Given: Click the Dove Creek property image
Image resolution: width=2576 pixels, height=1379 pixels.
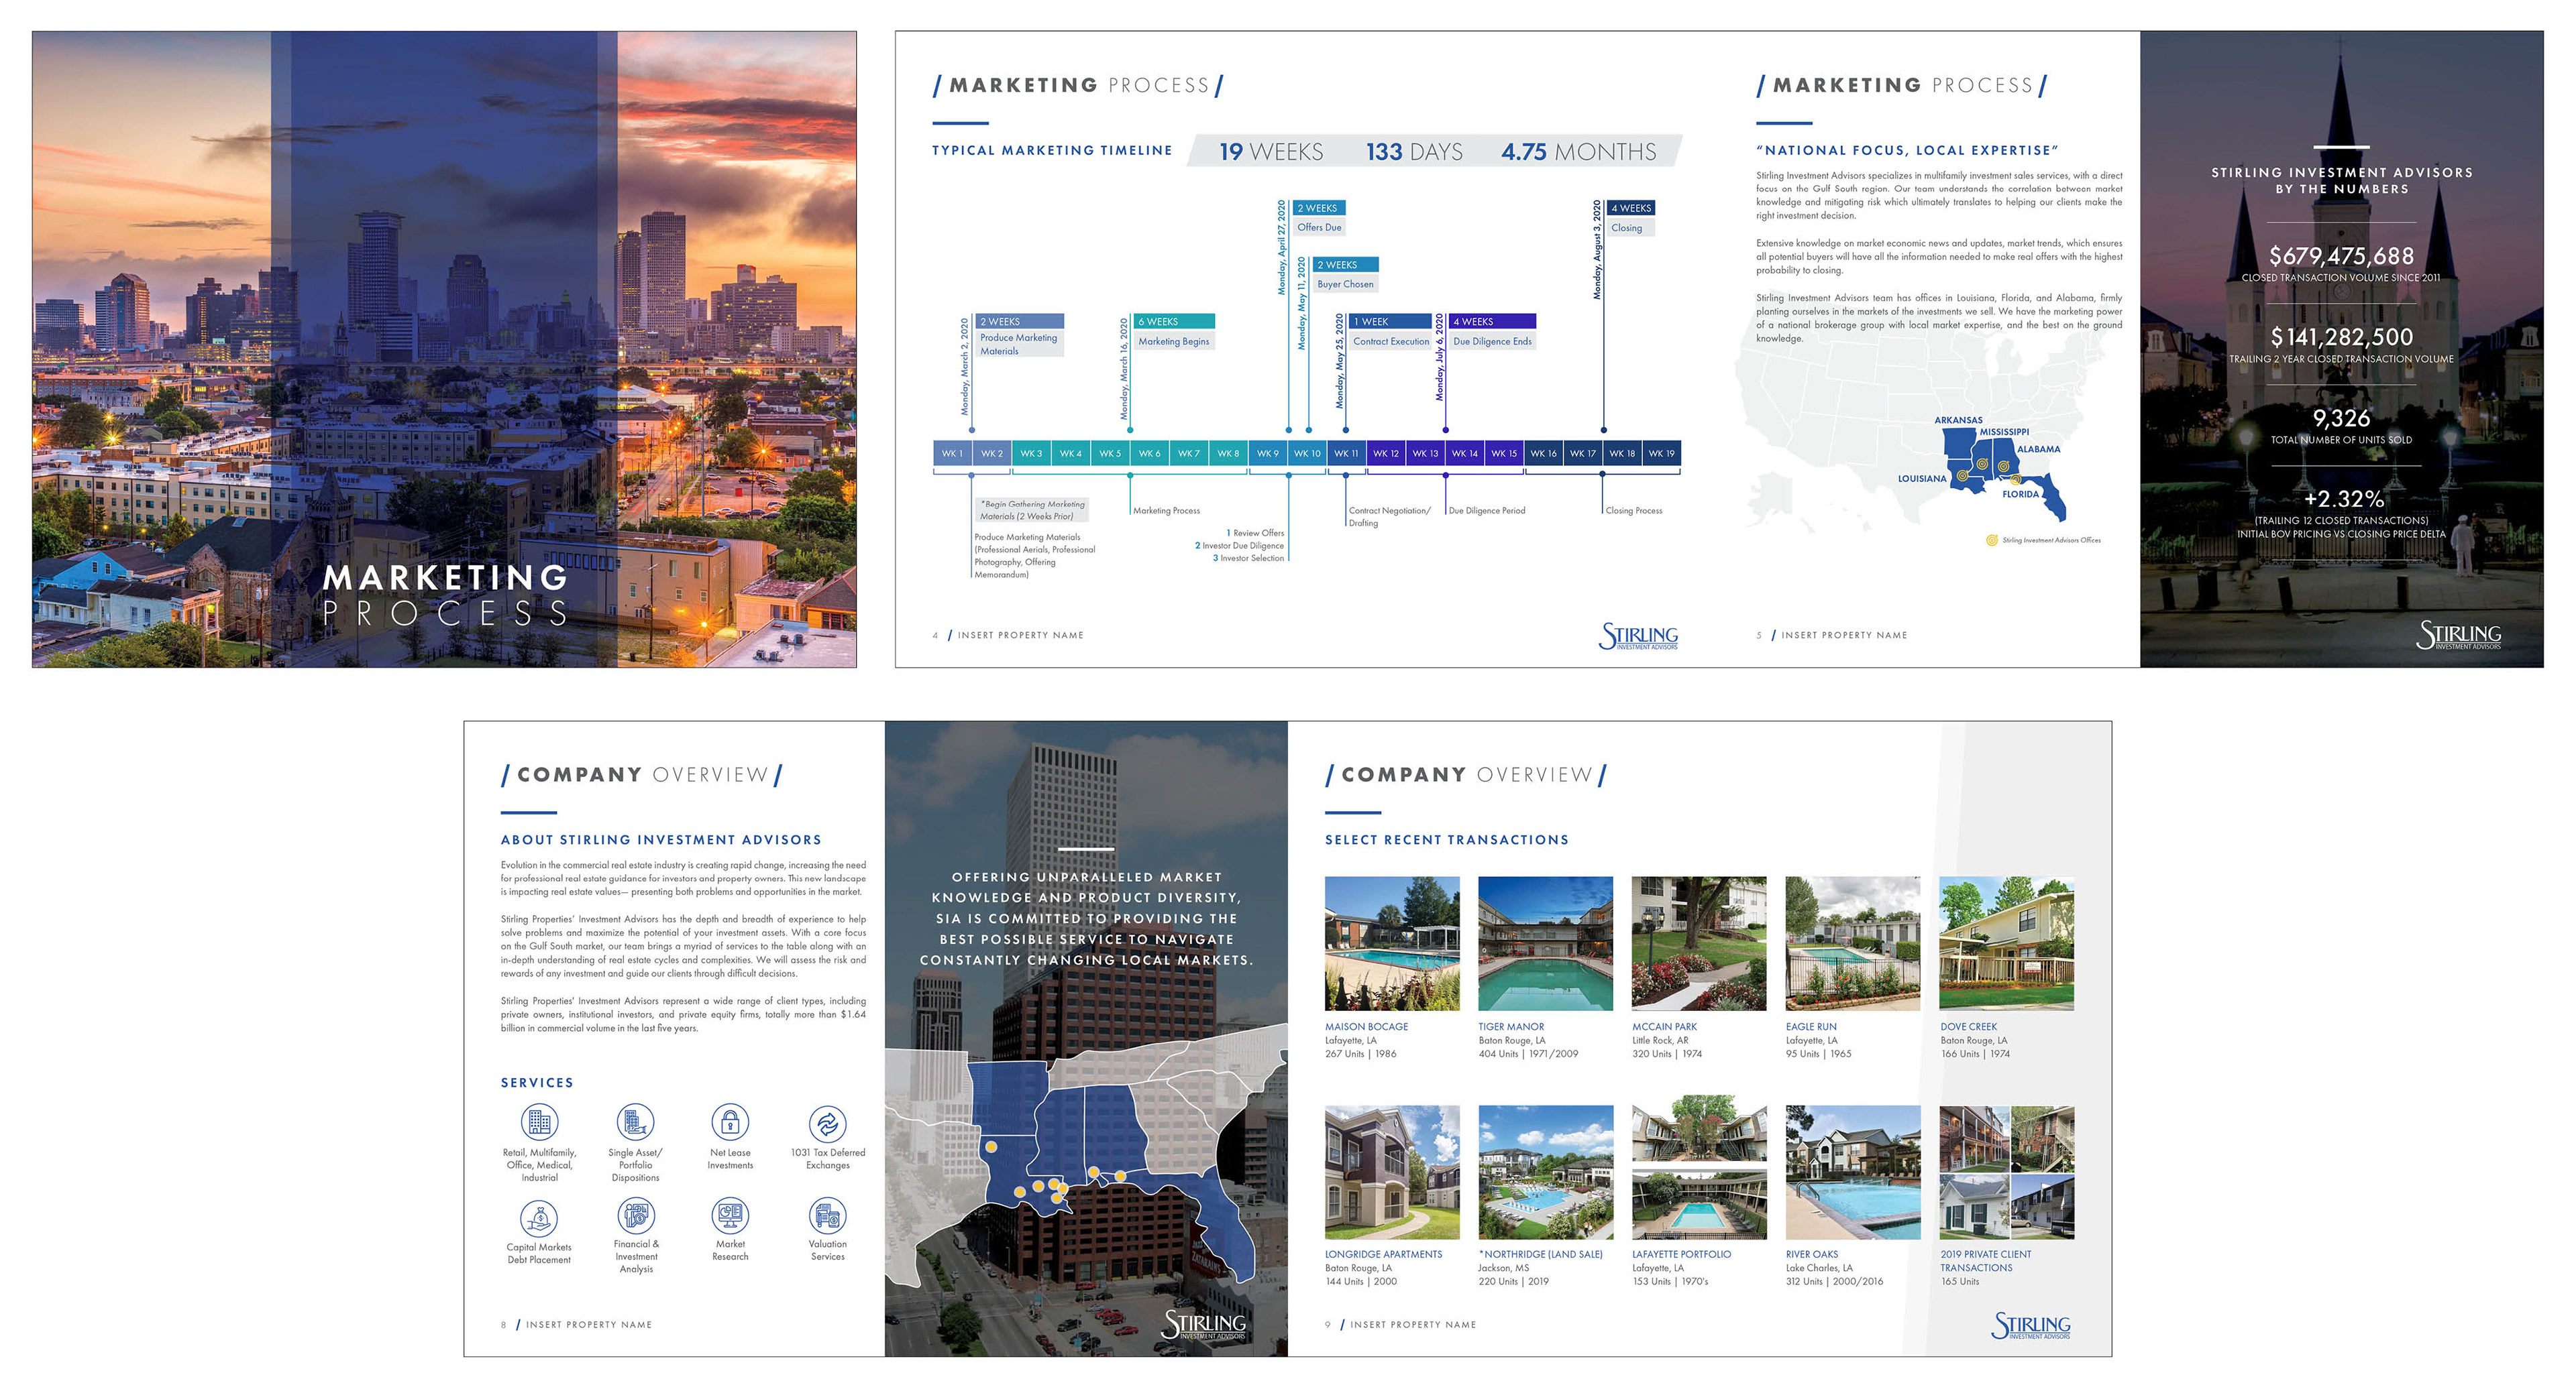Looking at the screenshot, I should (2006, 943).
